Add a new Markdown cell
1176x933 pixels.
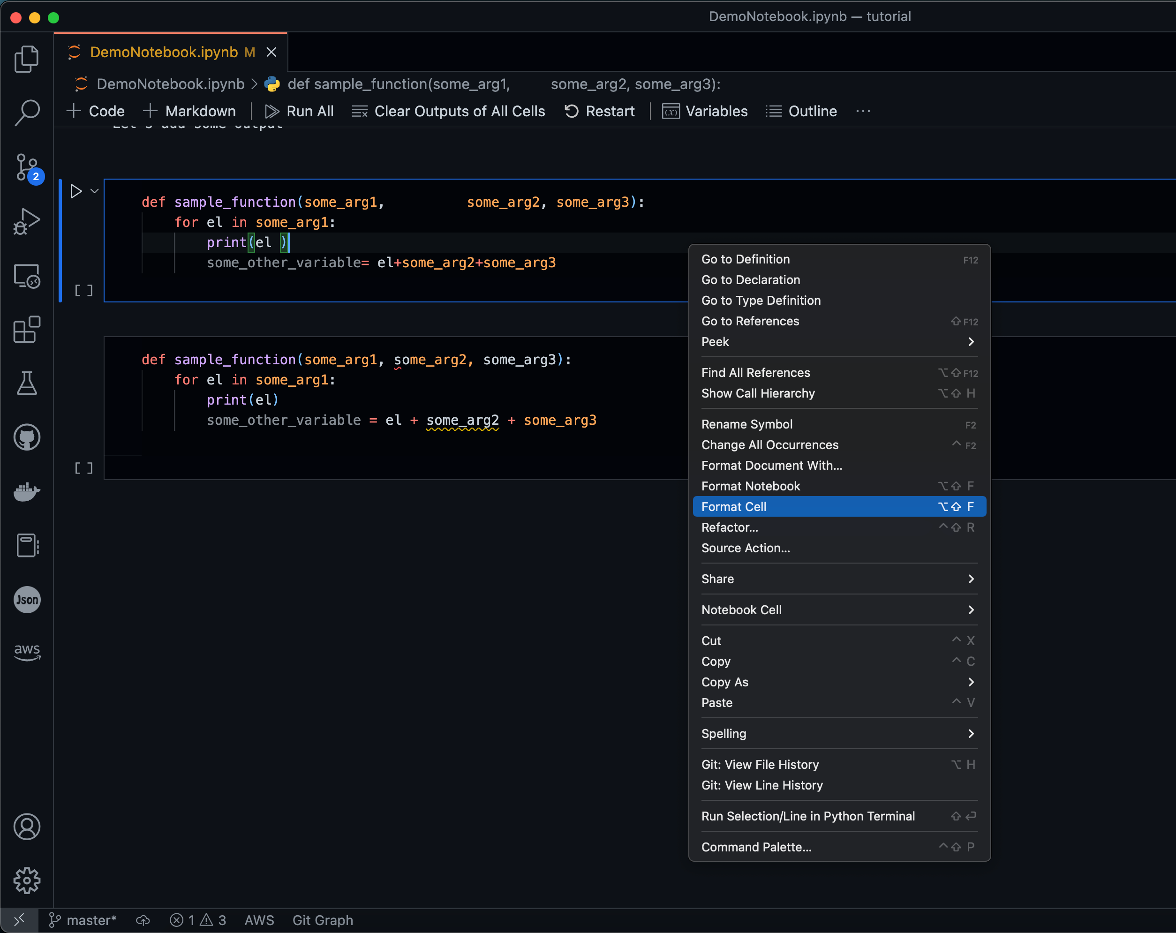189,111
